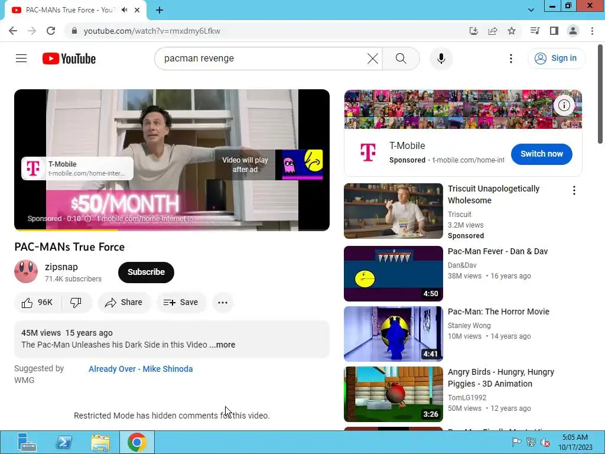Viewport: 605px width, 454px height.
Task: Click the install app icon in address bar
Action: 473,31
